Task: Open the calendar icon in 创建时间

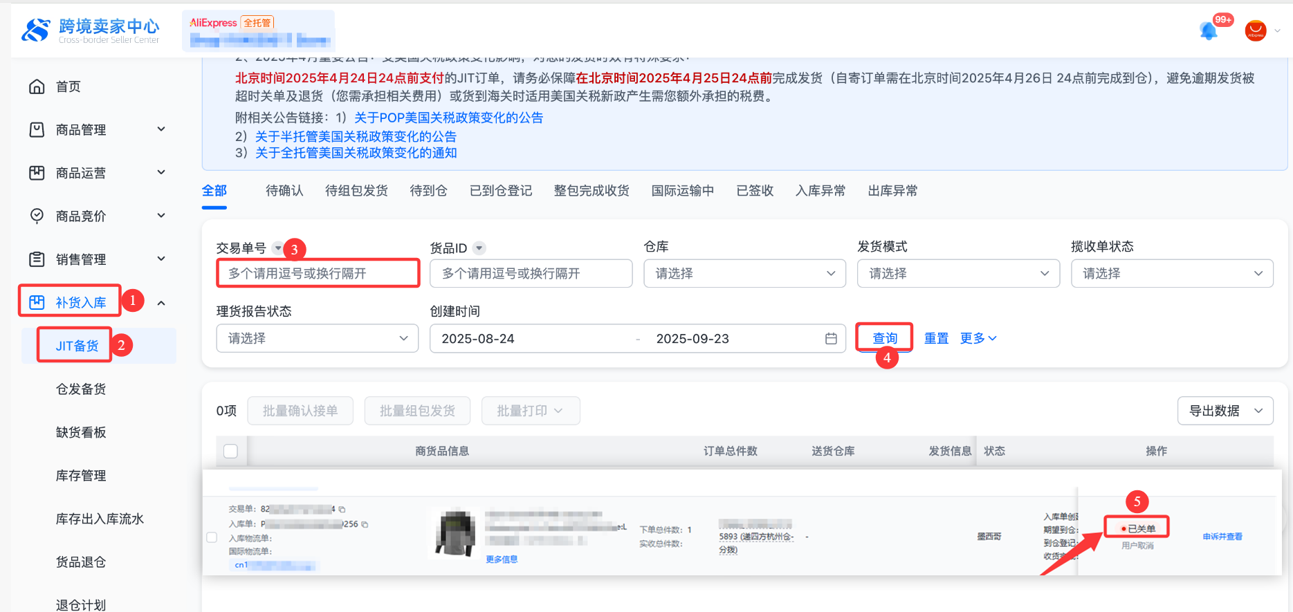Action: coord(831,339)
